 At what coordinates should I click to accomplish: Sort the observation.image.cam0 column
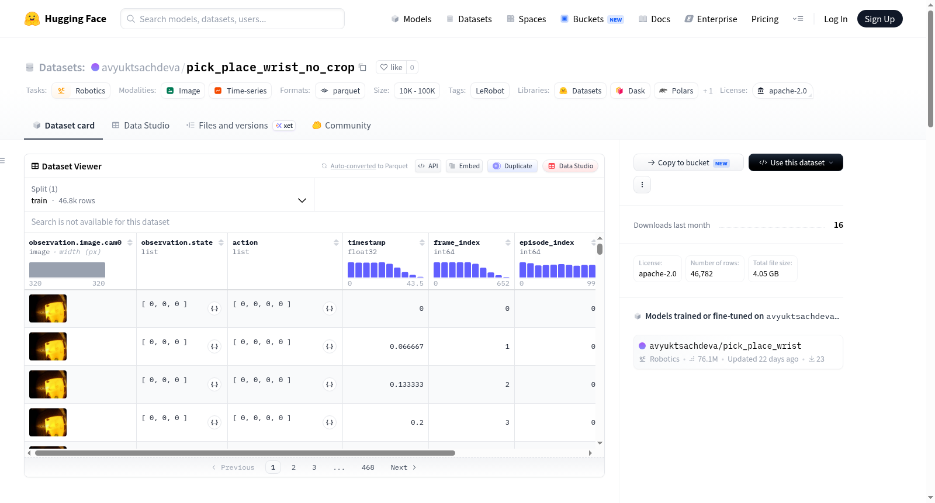coord(130,242)
